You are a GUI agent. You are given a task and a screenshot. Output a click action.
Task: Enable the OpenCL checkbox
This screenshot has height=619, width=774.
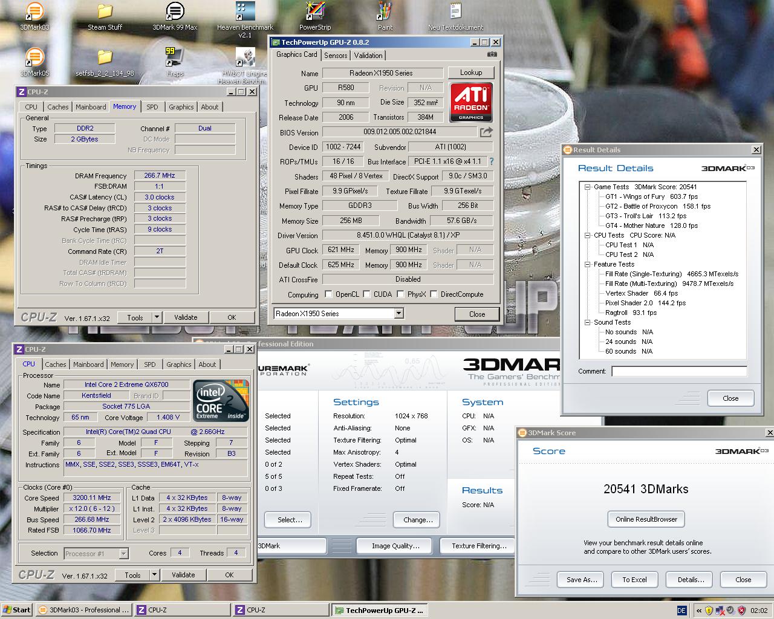pos(328,294)
